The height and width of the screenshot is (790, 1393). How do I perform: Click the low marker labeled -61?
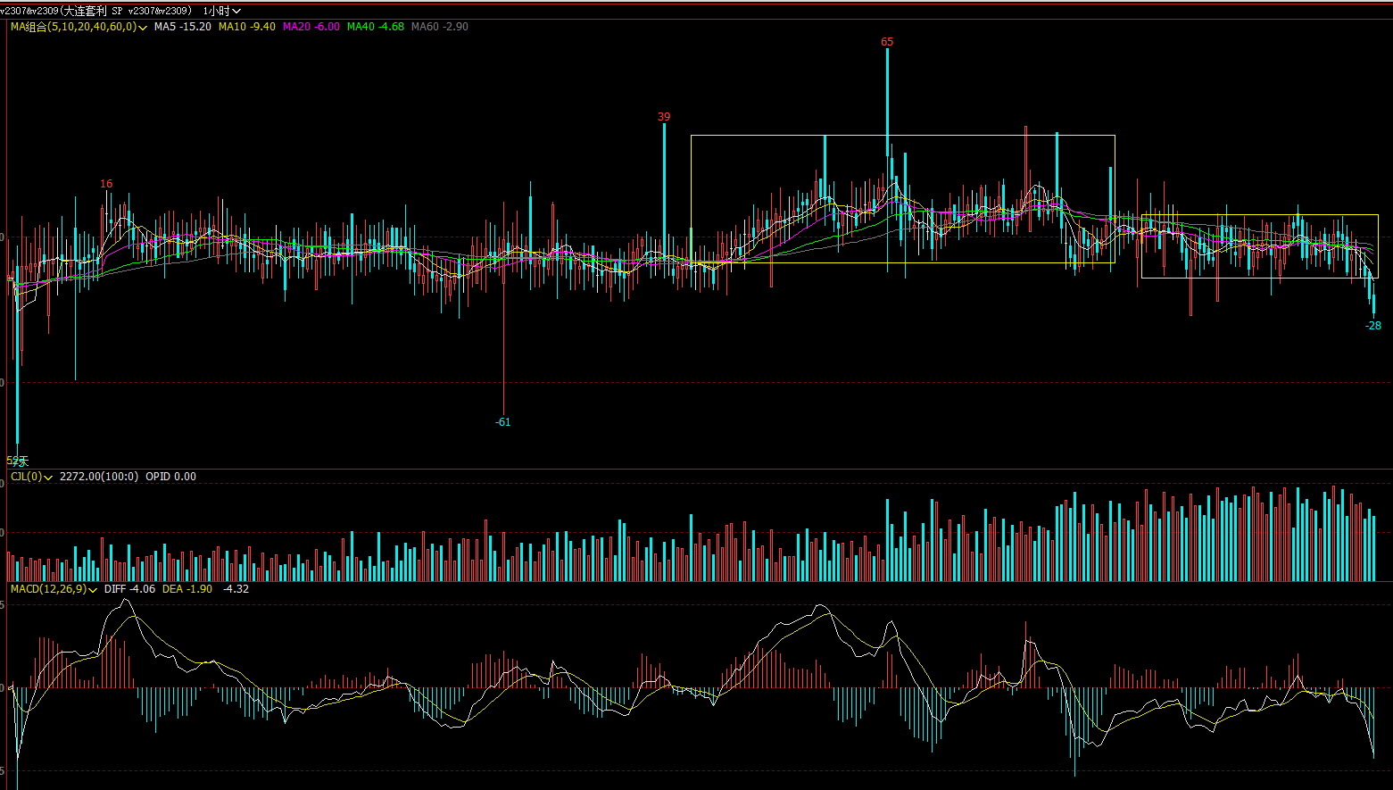coord(503,422)
